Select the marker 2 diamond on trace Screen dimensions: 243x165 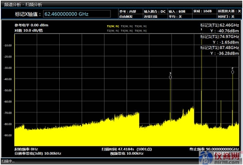(232, 72)
